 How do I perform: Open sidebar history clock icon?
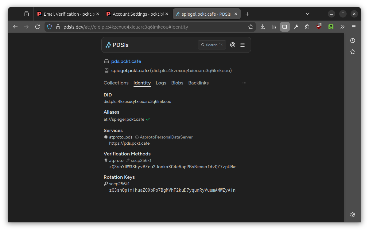353,41
